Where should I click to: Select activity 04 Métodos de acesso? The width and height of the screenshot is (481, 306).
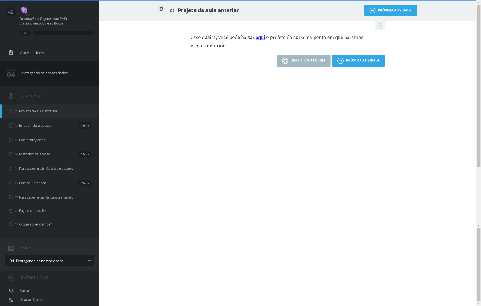tap(35, 154)
